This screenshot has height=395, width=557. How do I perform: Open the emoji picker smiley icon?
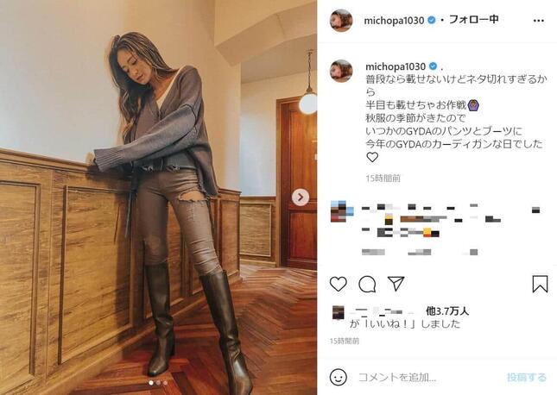338,377
